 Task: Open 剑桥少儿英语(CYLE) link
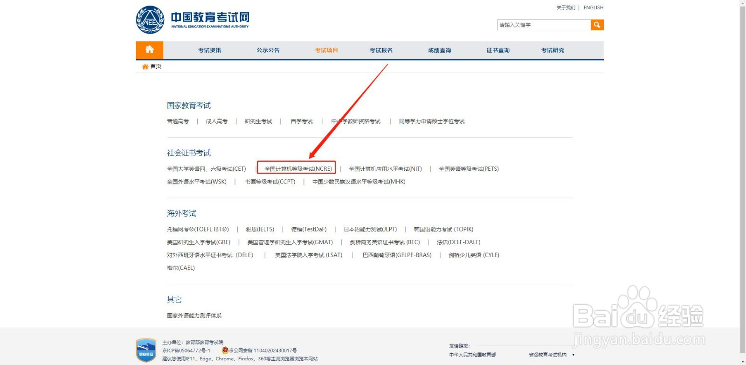pyautogui.click(x=474, y=255)
